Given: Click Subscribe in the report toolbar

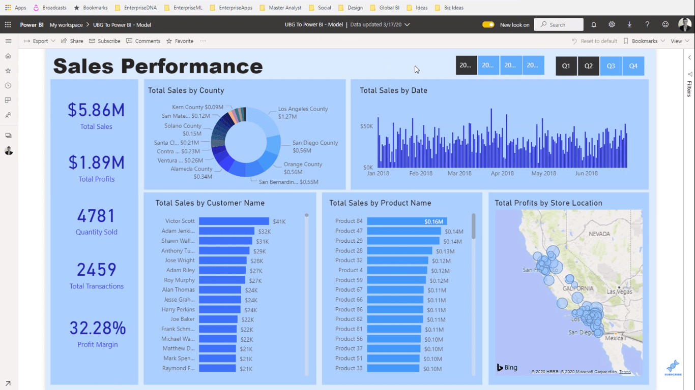Looking at the screenshot, I should [105, 41].
